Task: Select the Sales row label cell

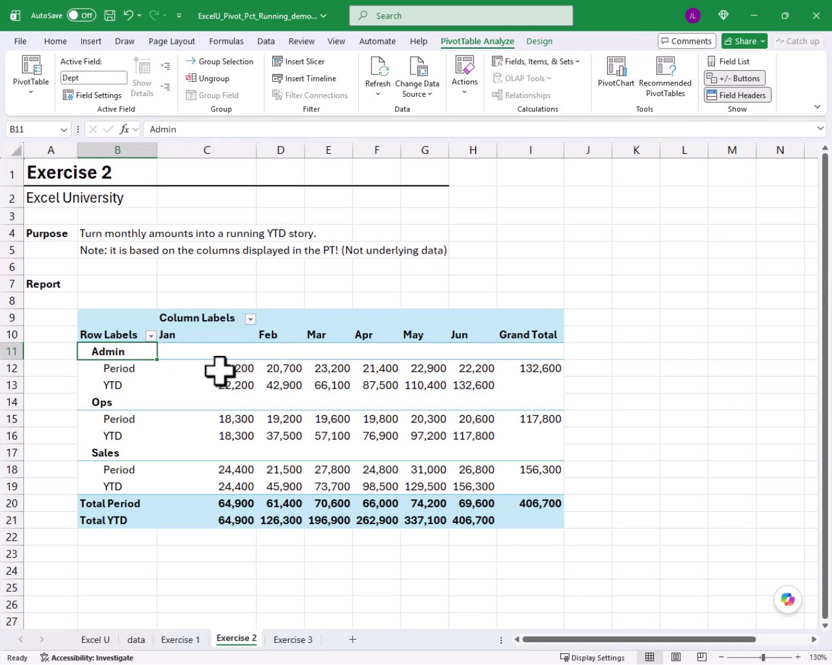Action: click(117, 453)
